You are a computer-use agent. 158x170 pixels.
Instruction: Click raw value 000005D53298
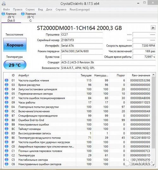tap(140, 81)
